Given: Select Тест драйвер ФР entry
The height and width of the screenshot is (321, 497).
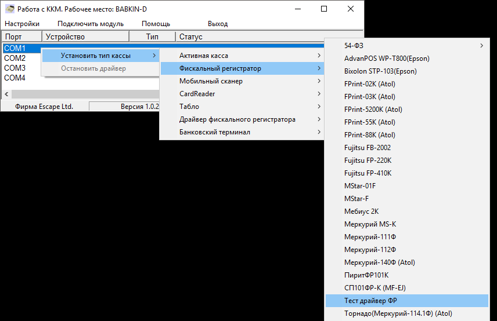Looking at the screenshot, I should click(x=407, y=301).
